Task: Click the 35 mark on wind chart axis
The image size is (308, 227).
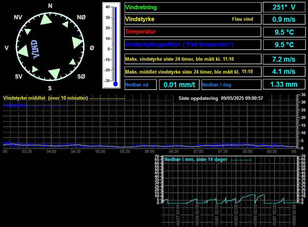Action: pyautogui.click(x=303, y=95)
